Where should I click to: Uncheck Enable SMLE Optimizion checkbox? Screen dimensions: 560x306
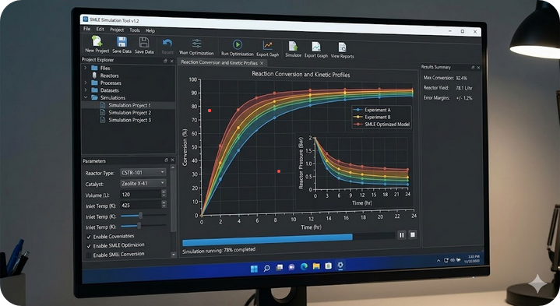(89, 246)
